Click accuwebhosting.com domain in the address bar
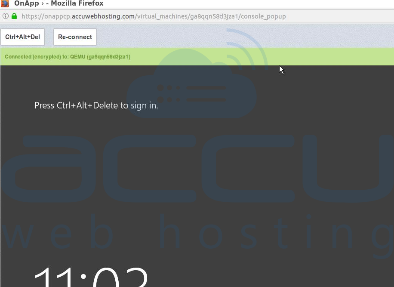 tap(103, 16)
